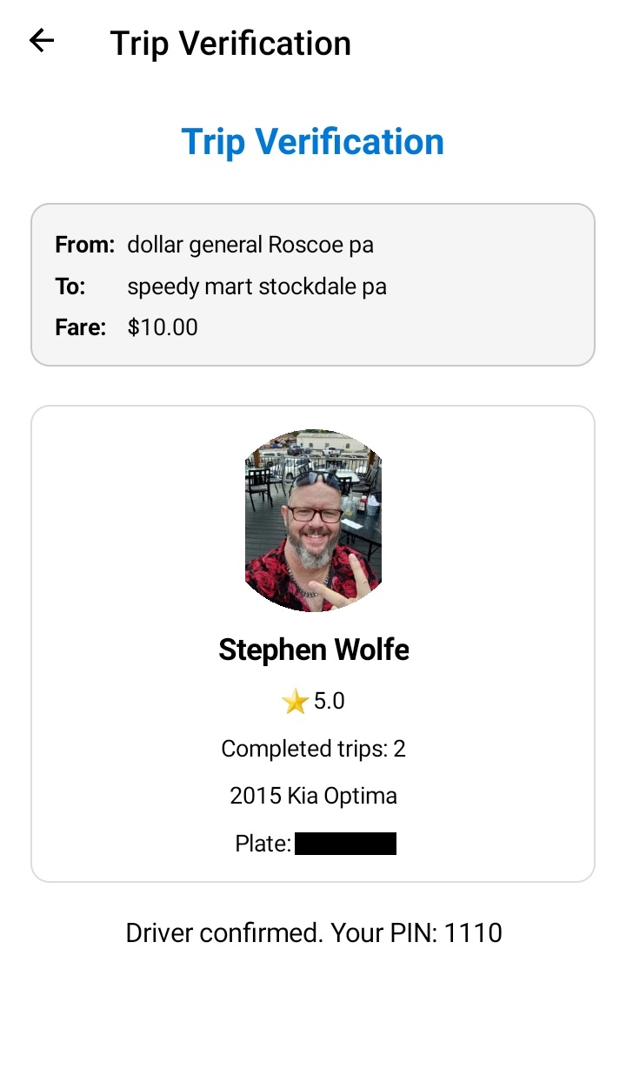Click the From: dollar general Roscoe pa address
The height and width of the screenshot is (1077, 626).
pos(250,245)
